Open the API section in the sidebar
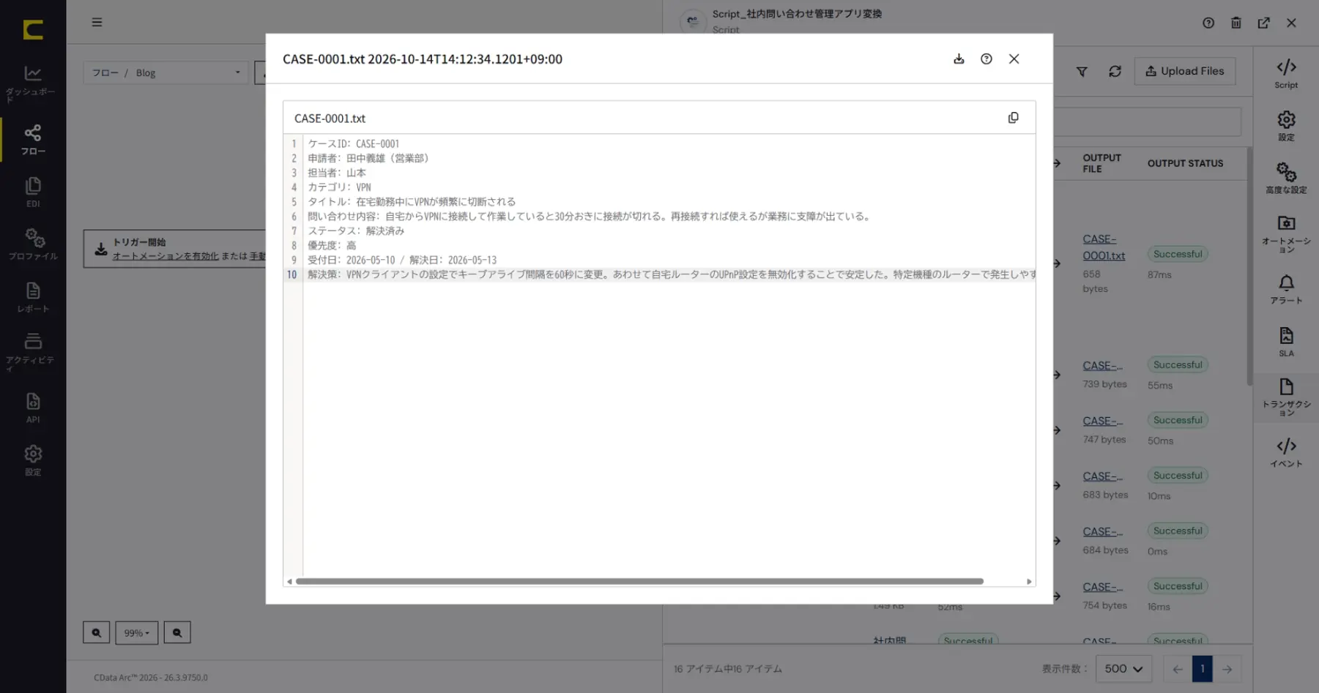 (32, 408)
